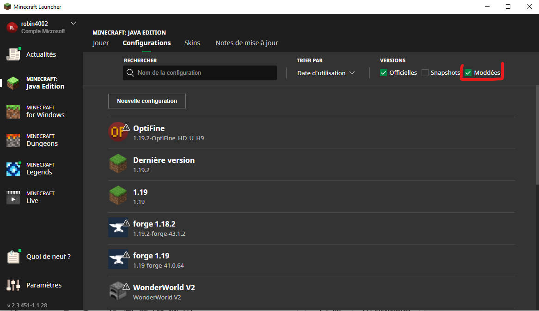This screenshot has height=311, width=539.
Task: Enable the Snapshots versions checkbox
Action: 425,73
